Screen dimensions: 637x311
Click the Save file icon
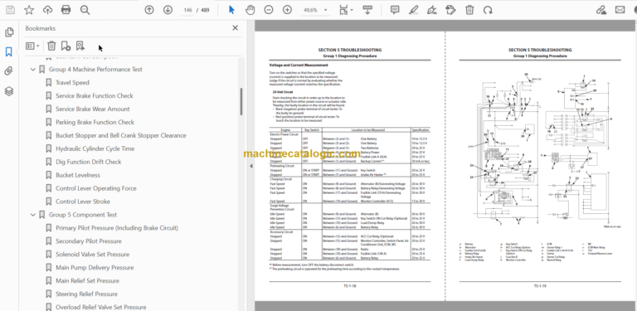tap(10, 10)
